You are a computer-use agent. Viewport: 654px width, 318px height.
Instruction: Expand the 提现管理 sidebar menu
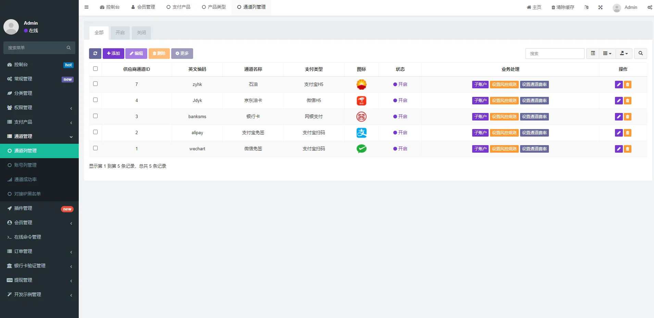(39, 280)
